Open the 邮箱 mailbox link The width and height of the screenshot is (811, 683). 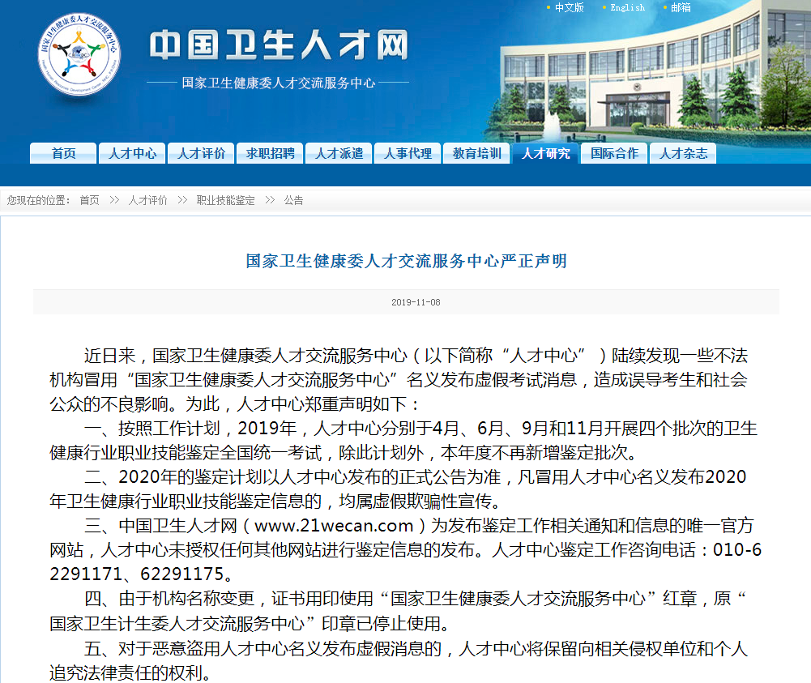pyautogui.click(x=681, y=7)
